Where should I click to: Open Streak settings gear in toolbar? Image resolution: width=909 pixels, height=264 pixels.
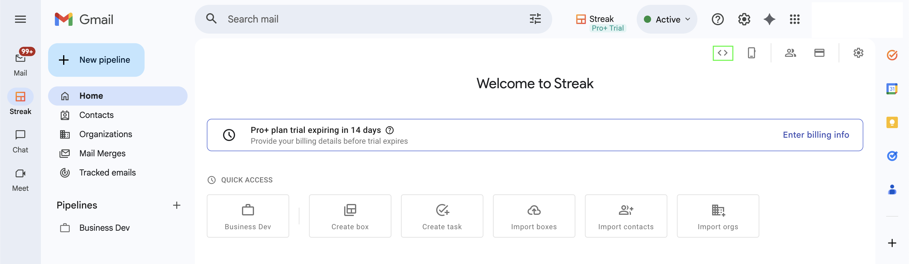(x=858, y=53)
